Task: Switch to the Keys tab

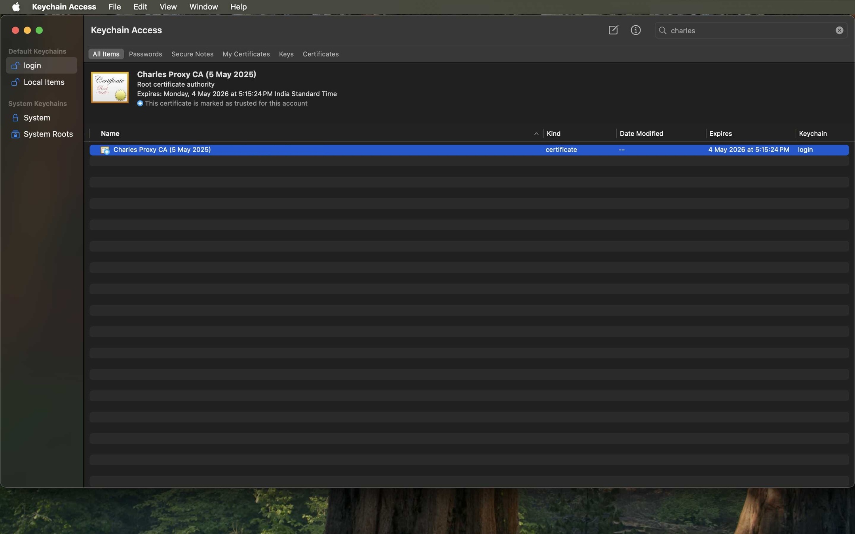Action: click(286, 54)
